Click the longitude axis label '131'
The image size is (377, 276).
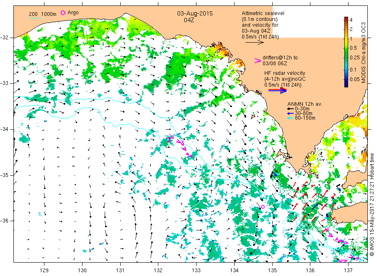120,271
